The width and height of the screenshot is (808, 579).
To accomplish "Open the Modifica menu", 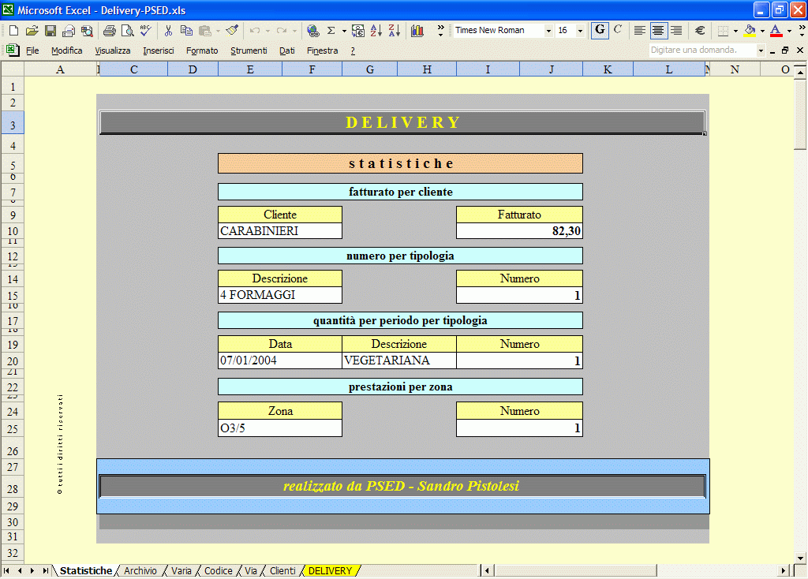I will (x=67, y=50).
